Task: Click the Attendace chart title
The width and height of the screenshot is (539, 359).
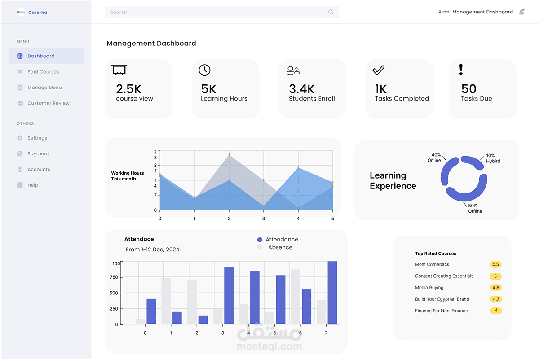Action: tap(139, 239)
